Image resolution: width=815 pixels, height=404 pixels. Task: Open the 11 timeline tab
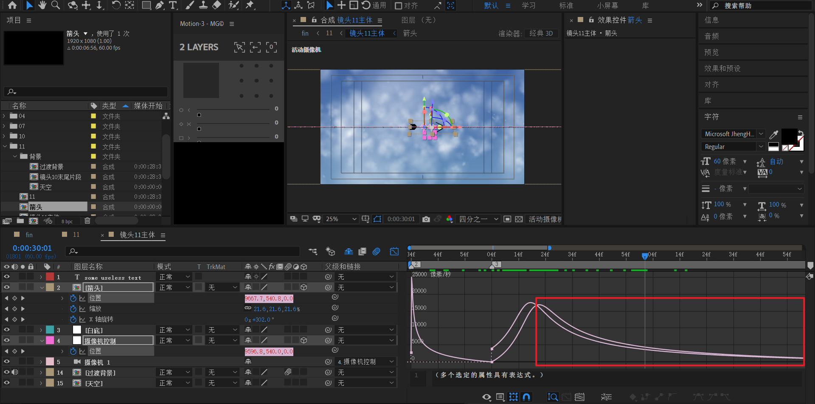tap(76, 235)
